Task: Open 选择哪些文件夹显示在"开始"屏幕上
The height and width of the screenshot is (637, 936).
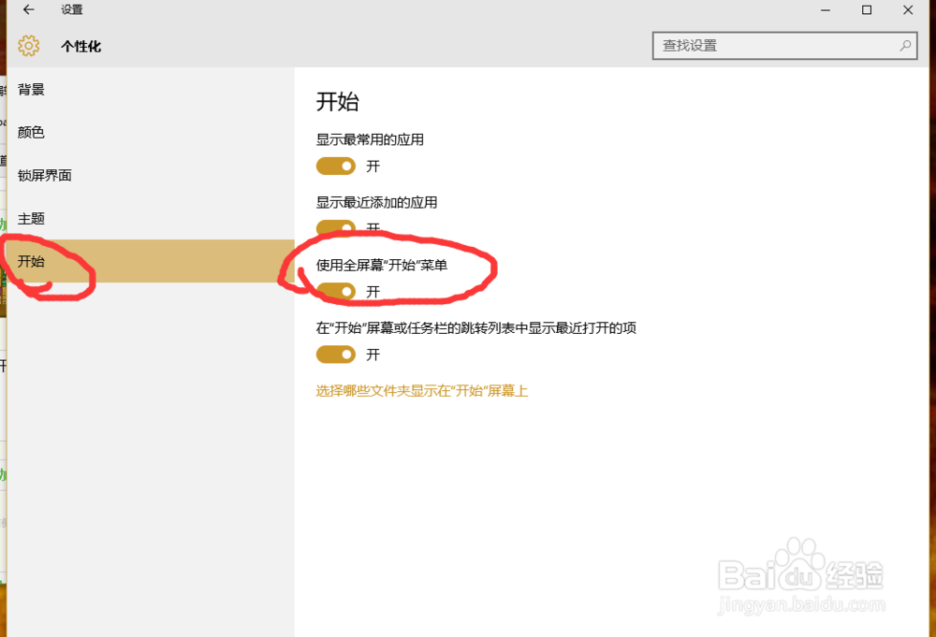Action: 422,390
